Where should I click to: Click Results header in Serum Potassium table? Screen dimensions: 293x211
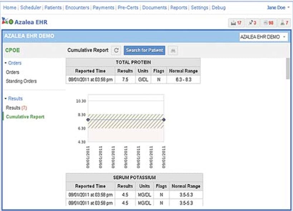(125, 186)
